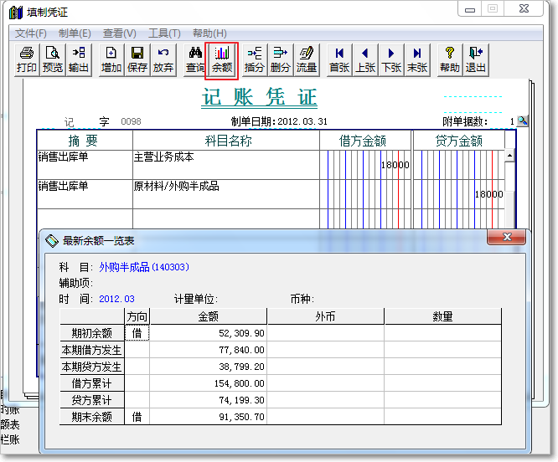Open the 流量 cash flow tool
The image size is (558, 462).
coord(307,59)
